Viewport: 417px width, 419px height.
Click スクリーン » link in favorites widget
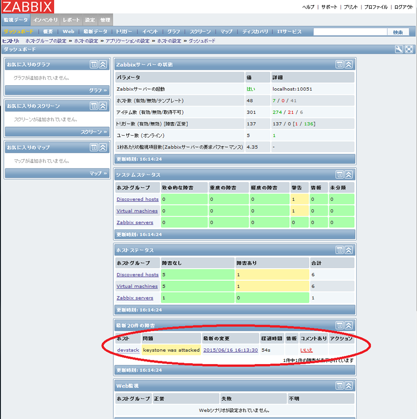(x=94, y=132)
